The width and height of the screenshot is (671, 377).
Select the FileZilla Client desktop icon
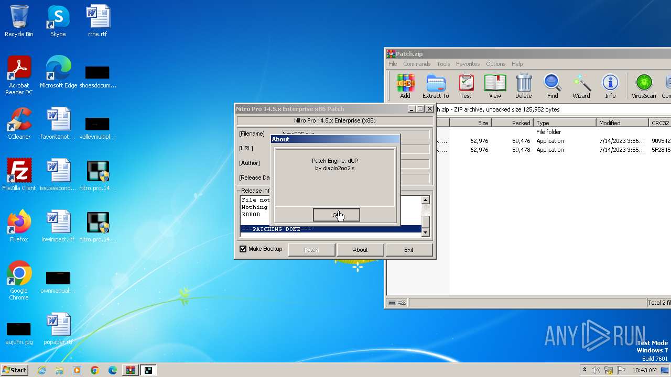pos(19,175)
